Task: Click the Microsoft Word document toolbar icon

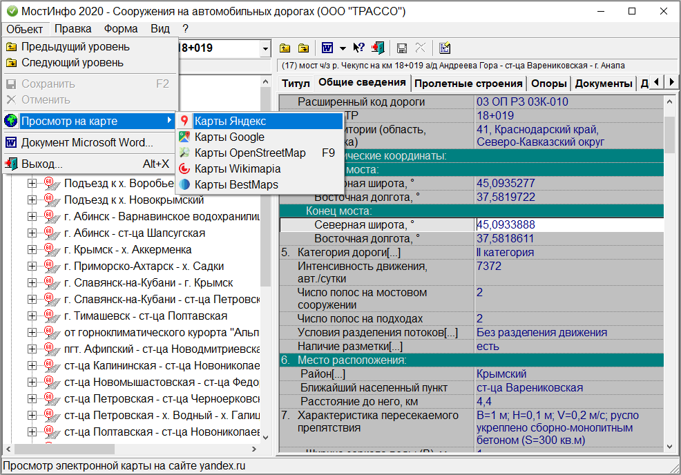Action: click(326, 48)
